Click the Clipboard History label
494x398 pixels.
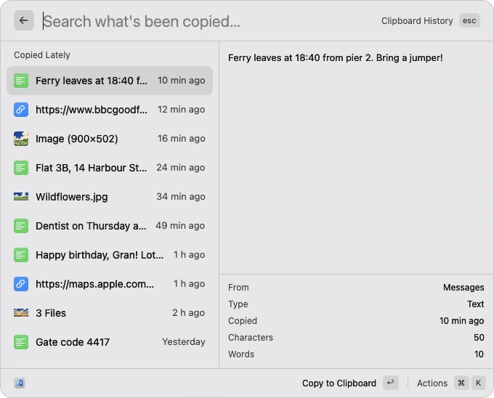(417, 21)
